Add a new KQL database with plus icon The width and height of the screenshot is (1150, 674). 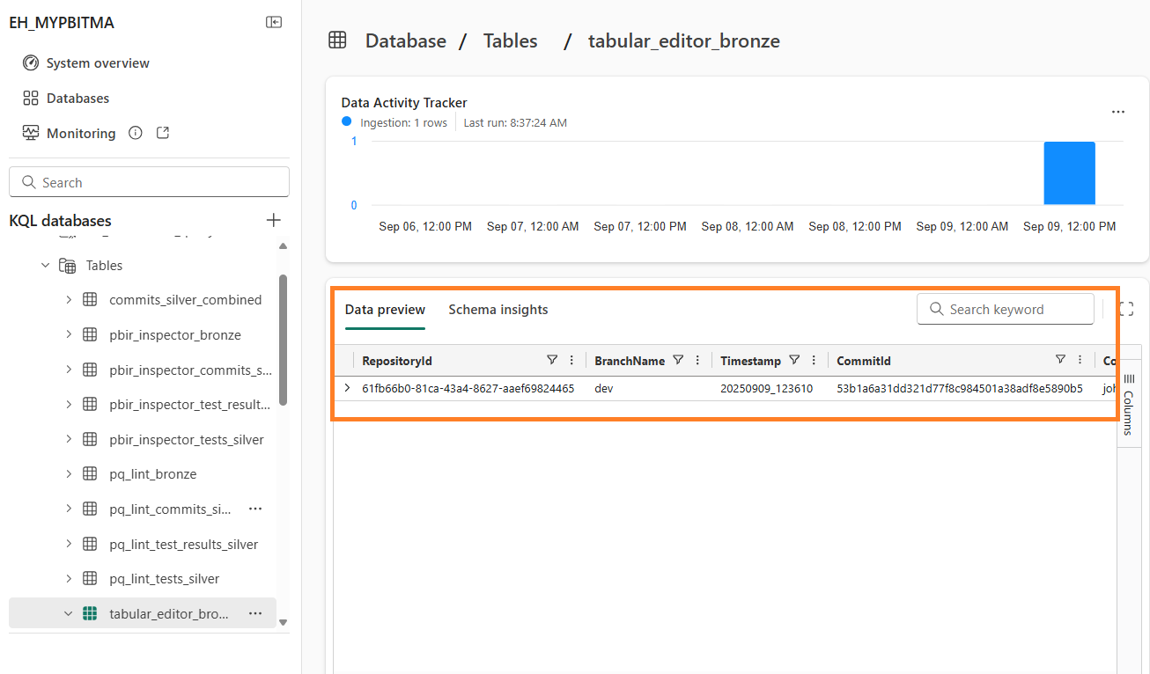point(274,220)
